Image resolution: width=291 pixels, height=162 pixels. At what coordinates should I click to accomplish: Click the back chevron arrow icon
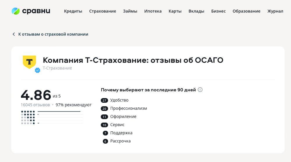coord(14,34)
